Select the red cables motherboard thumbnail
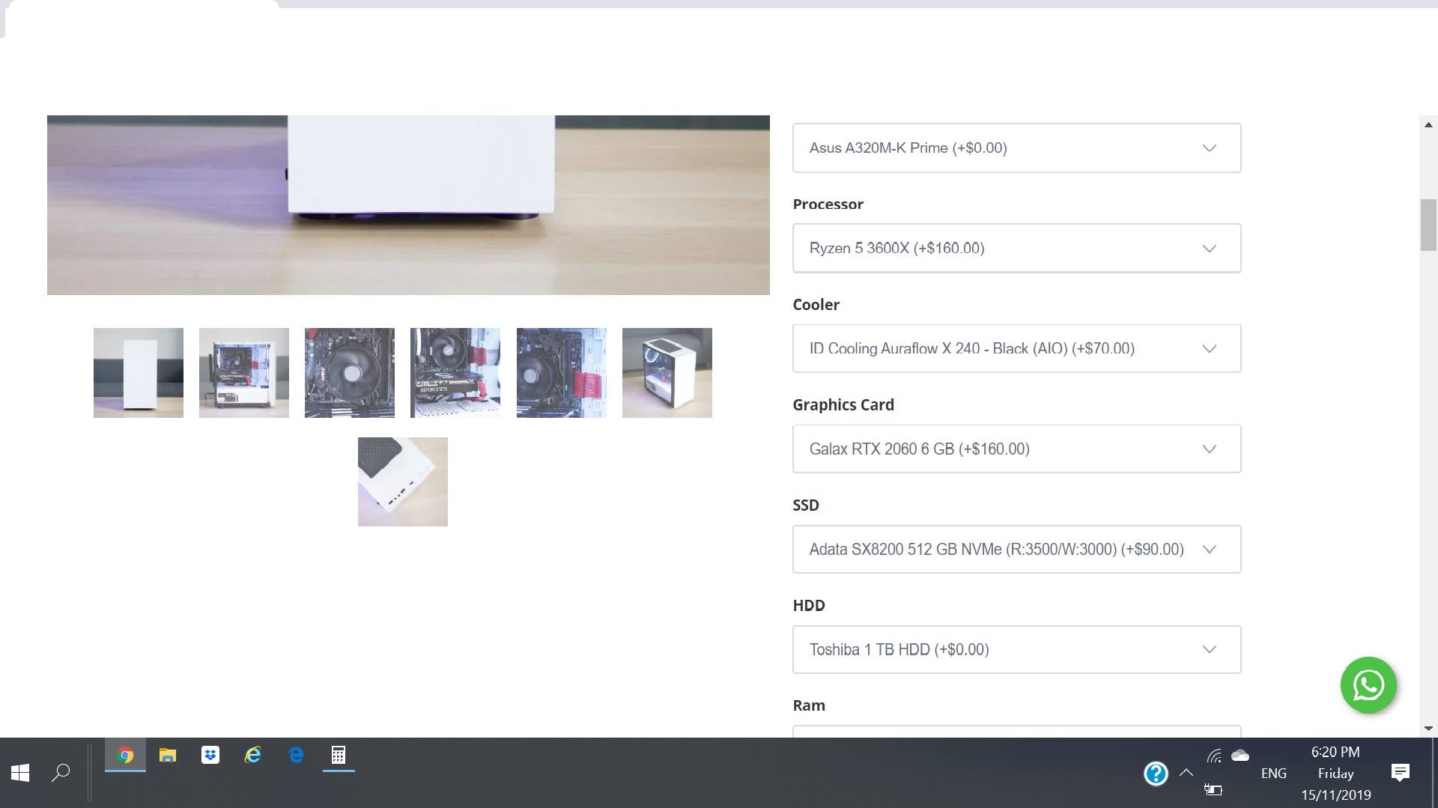The height and width of the screenshot is (808, 1438). point(562,373)
